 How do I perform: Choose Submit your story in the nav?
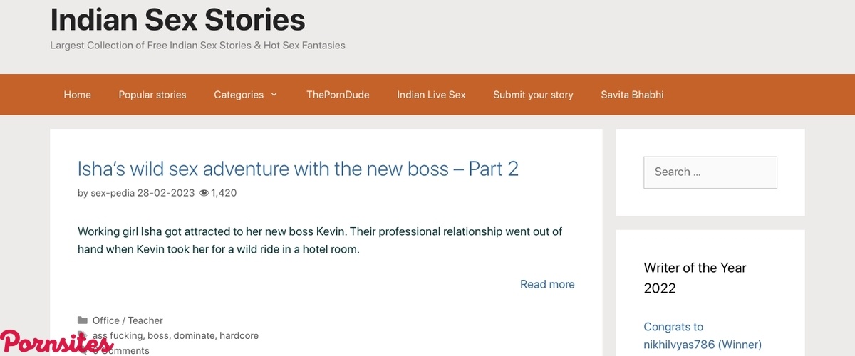pyautogui.click(x=533, y=95)
